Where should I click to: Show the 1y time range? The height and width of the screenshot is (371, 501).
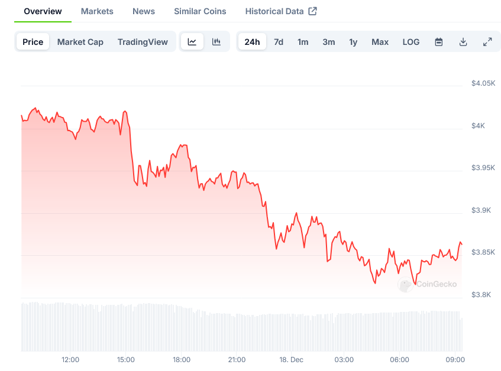click(353, 42)
